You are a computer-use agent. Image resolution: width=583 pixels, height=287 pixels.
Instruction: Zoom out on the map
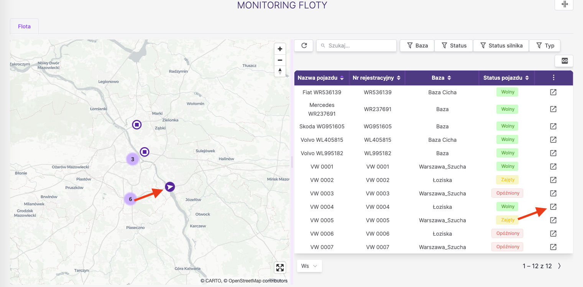coord(280,60)
